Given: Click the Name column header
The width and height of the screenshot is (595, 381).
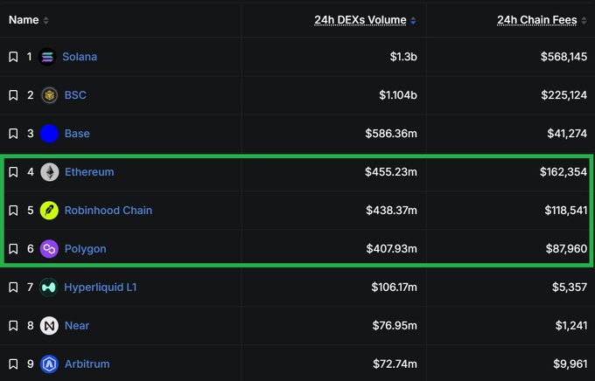Looking at the screenshot, I should (24, 20).
